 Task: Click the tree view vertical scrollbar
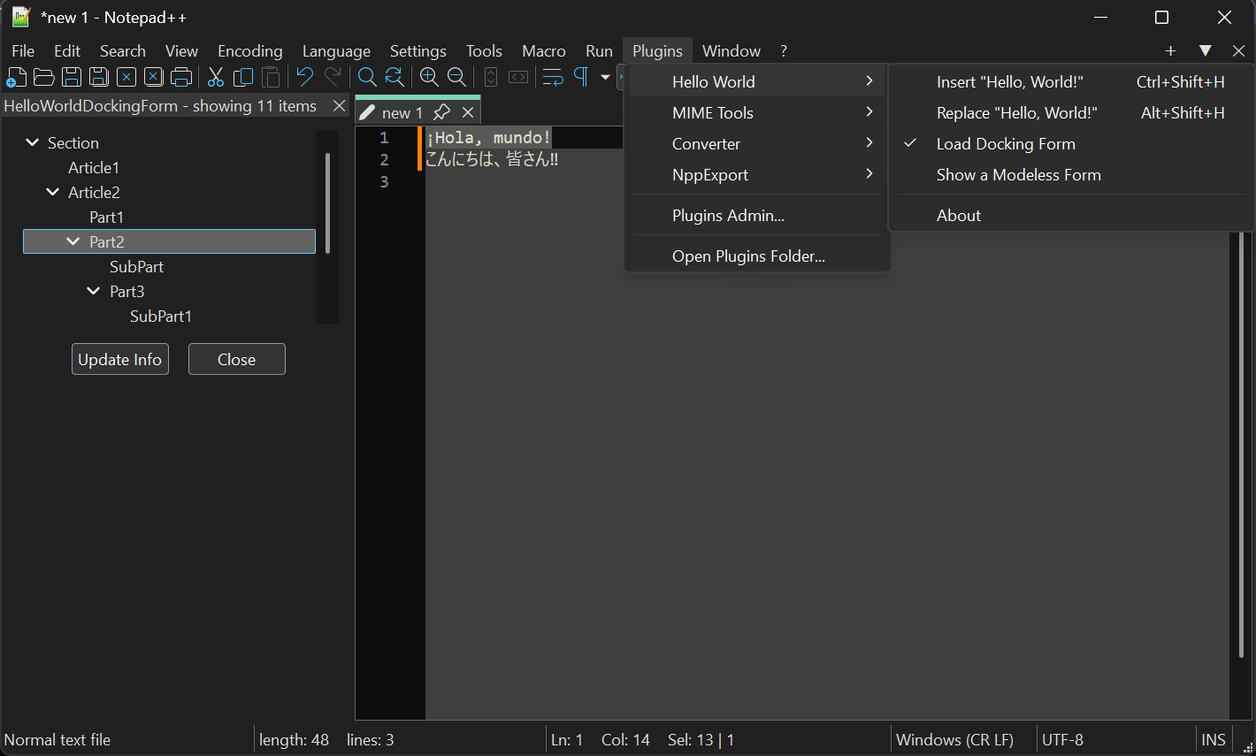pos(327,203)
